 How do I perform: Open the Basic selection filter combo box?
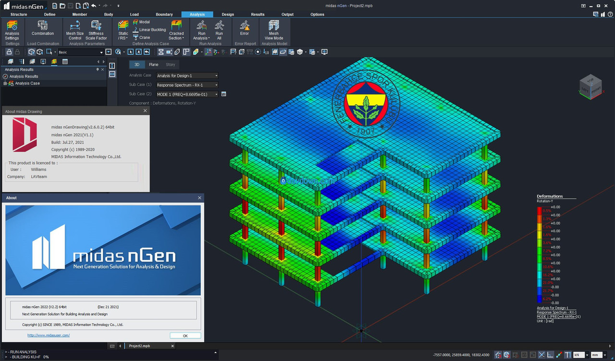pyautogui.click(x=81, y=52)
